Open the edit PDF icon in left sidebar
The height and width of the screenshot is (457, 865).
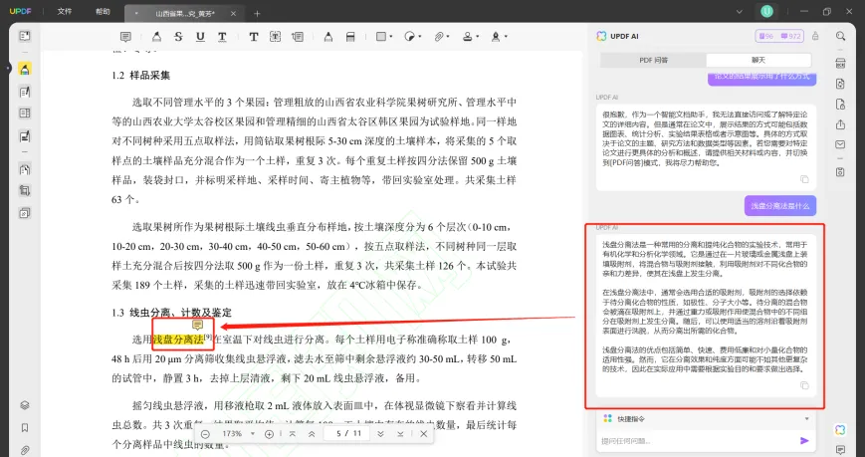(x=24, y=92)
